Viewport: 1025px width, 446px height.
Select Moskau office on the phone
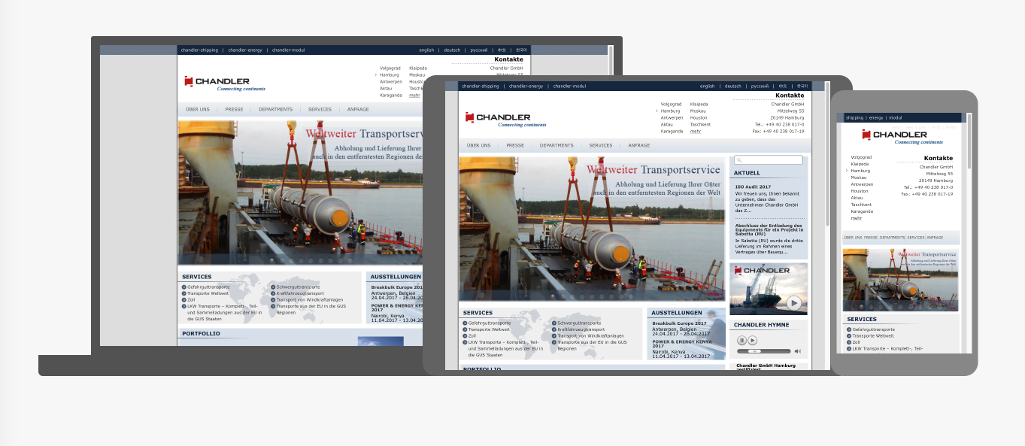[859, 177]
